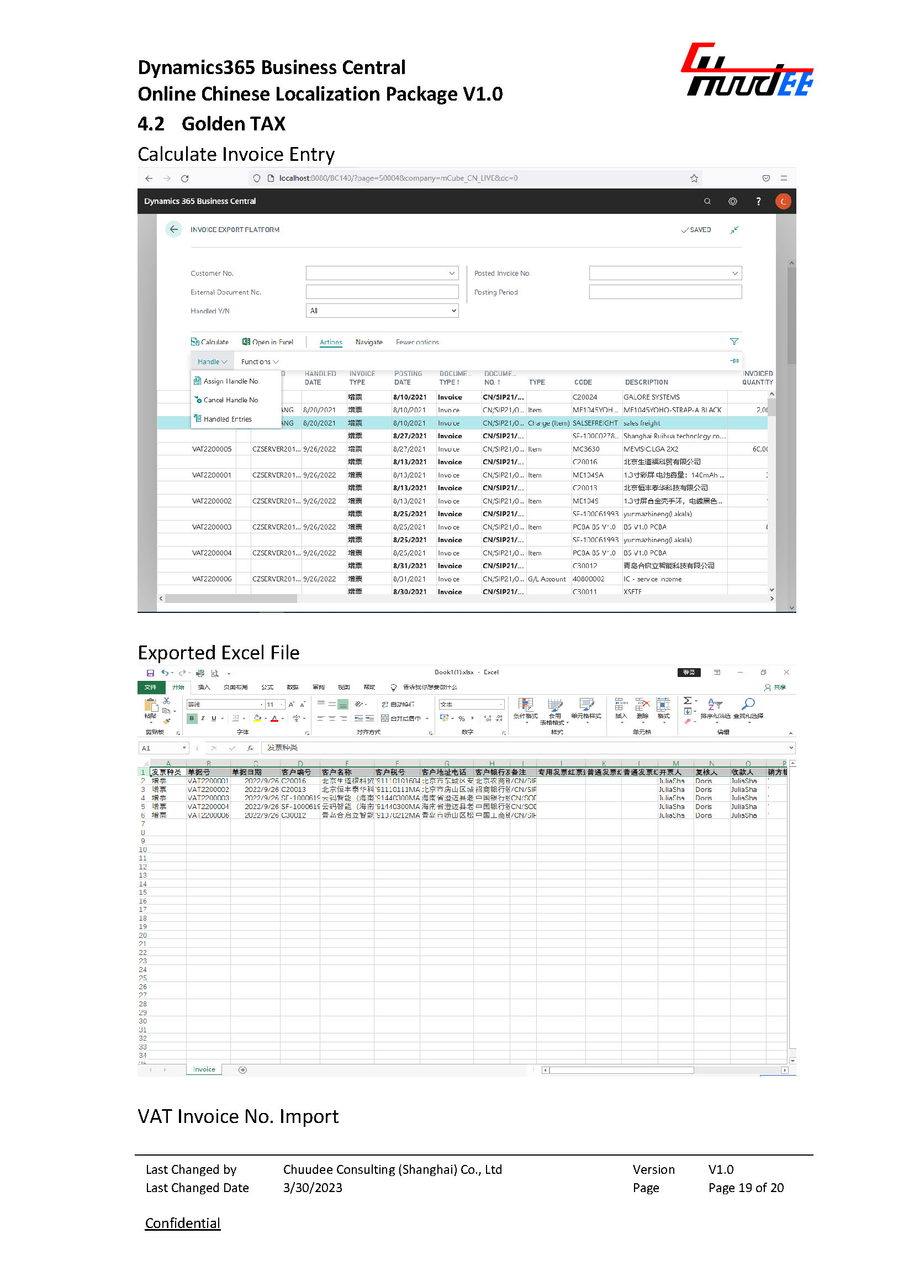Toggle the Bold button in Excel ribbon
The height and width of the screenshot is (1286, 909).
[x=192, y=718]
